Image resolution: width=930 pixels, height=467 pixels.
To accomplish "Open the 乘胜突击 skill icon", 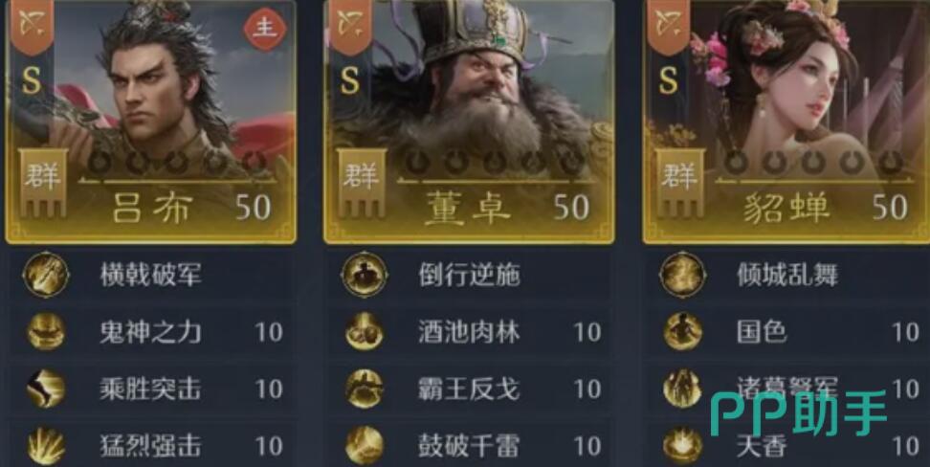I will tap(46, 389).
